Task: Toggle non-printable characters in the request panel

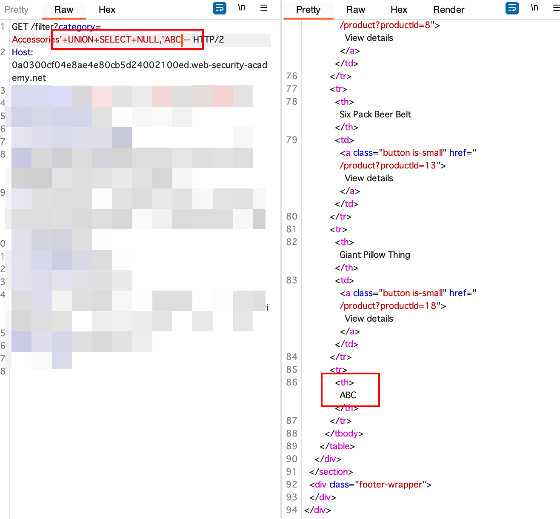Action: (x=242, y=8)
